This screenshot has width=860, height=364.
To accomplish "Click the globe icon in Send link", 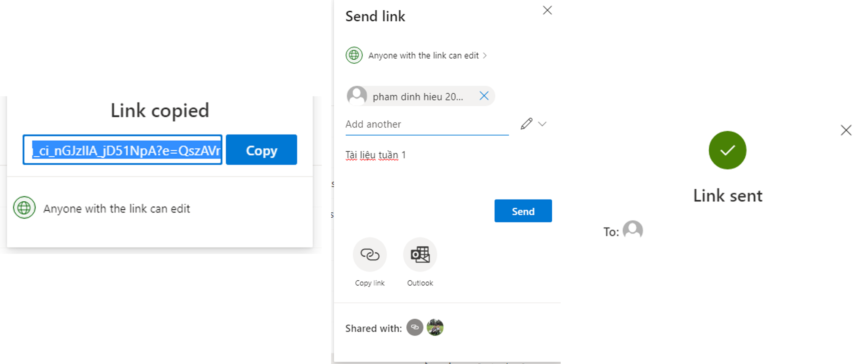I will pyautogui.click(x=354, y=55).
